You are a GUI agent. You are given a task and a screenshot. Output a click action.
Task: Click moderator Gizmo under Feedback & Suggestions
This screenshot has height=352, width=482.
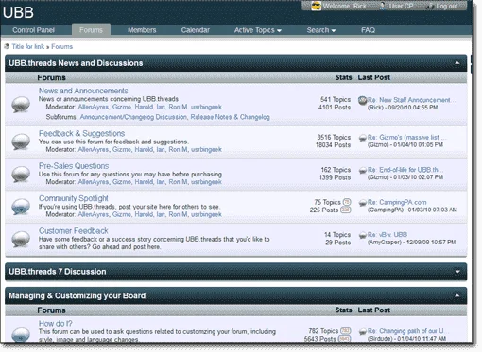(122, 149)
